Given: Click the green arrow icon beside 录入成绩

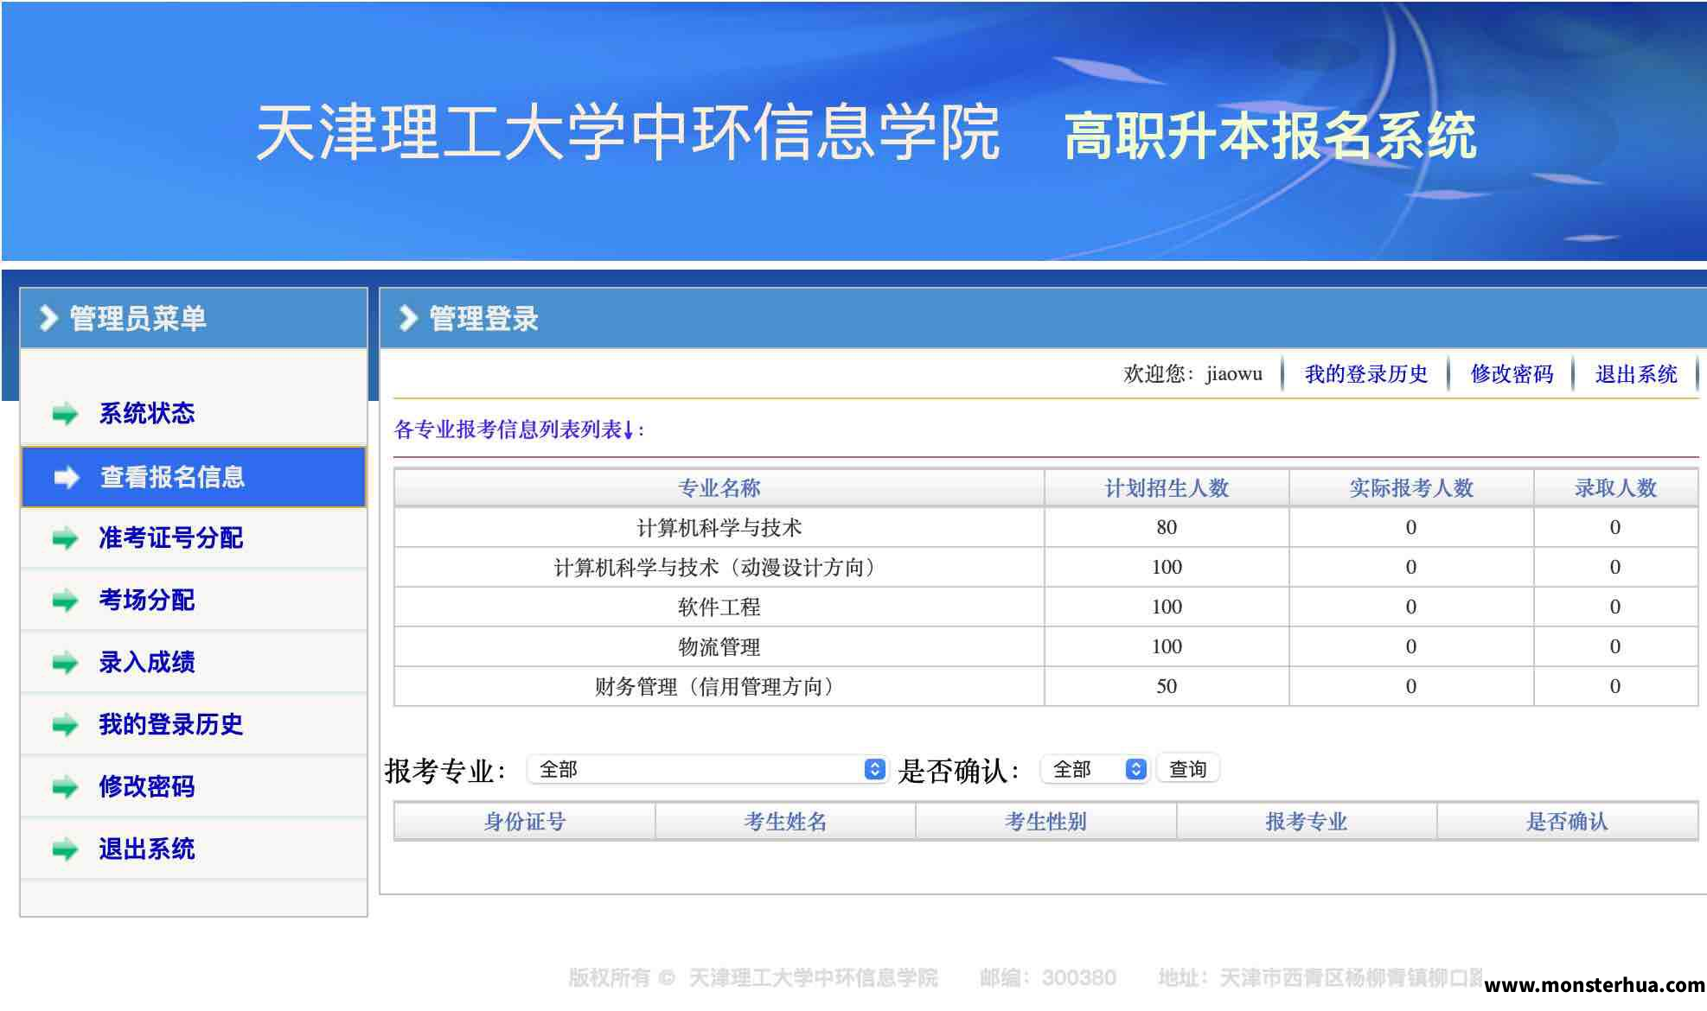Looking at the screenshot, I should [x=65, y=663].
